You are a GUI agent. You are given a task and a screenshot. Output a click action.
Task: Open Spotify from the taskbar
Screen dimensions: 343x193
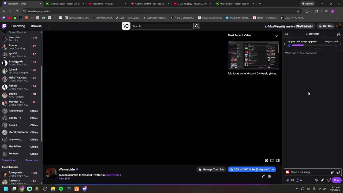click(61, 189)
